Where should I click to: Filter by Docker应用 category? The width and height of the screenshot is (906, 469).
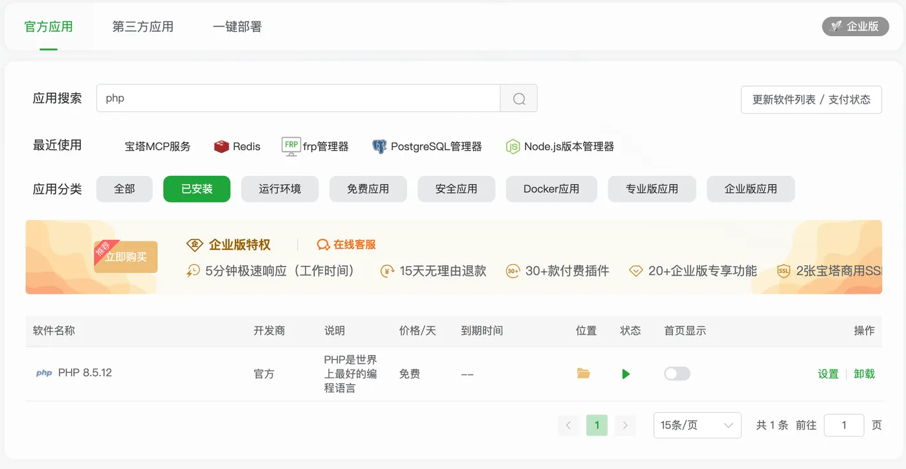tap(551, 189)
